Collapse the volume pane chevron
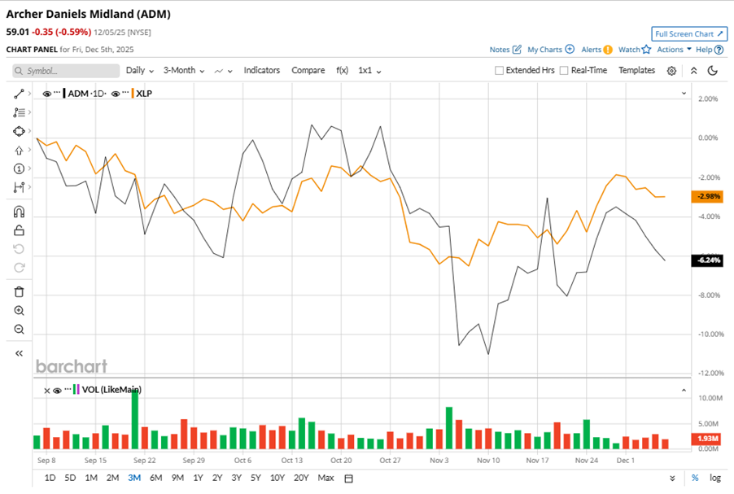 [684, 390]
